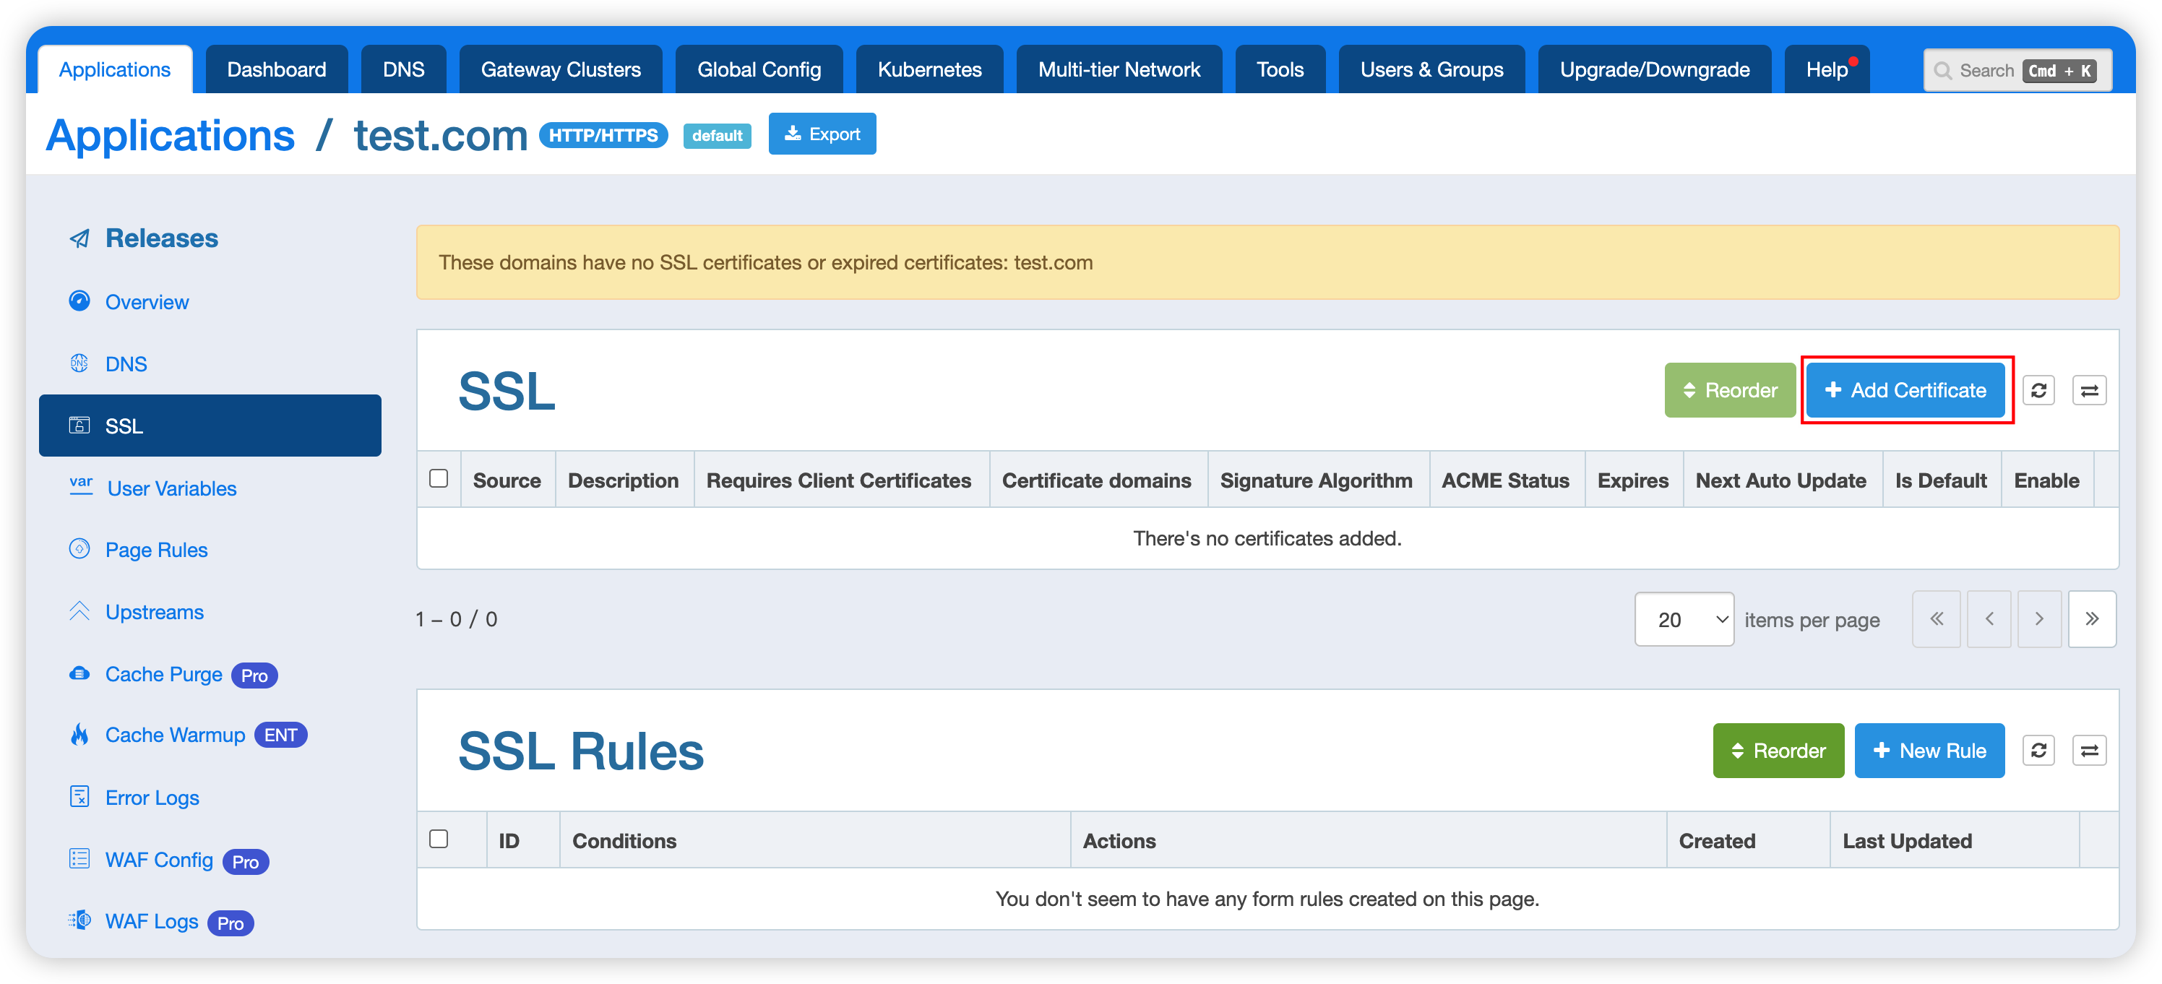Image resolution: width=2162 pixels, height=984 pixels.
Task: Click the column swap icon next to SSL refresh
Action: tap(2089, 390)
